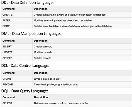Select the ALTER command row
This screenshot has height=107, width=132.
coord(67,20)
